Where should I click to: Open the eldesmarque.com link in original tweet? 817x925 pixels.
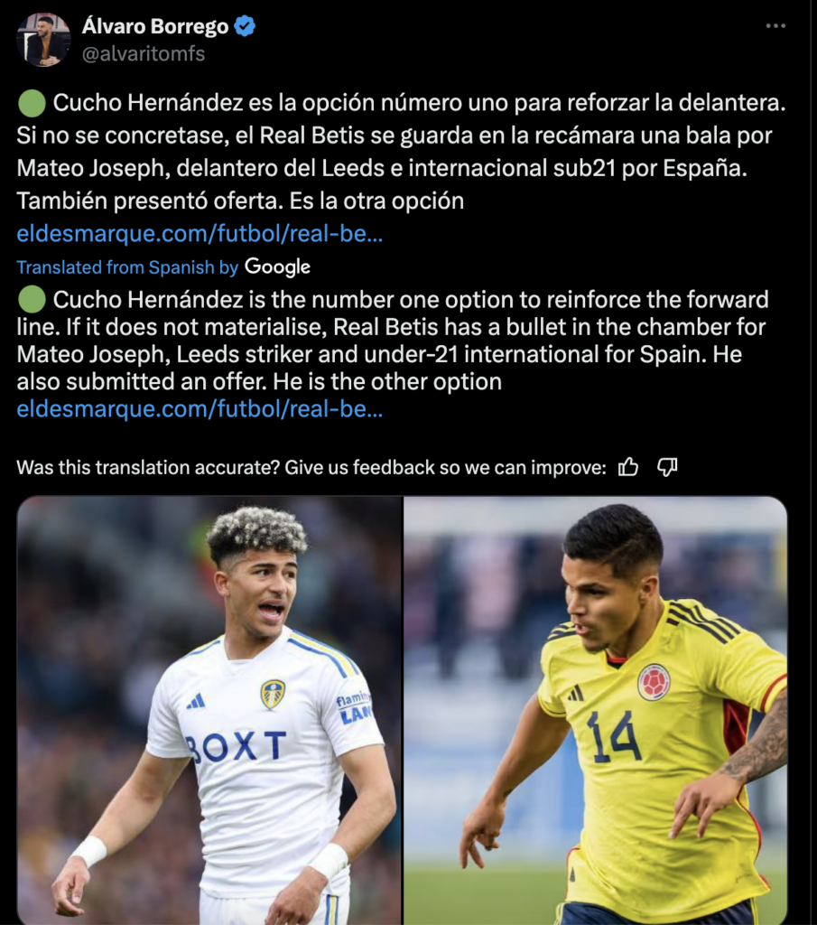[200, 234]
